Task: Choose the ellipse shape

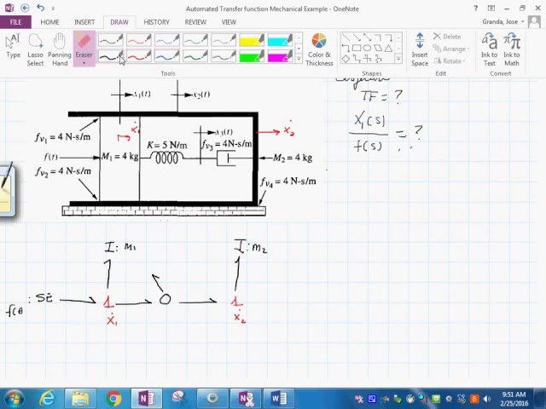Action: pyautogui.click(x=367, y=48)
